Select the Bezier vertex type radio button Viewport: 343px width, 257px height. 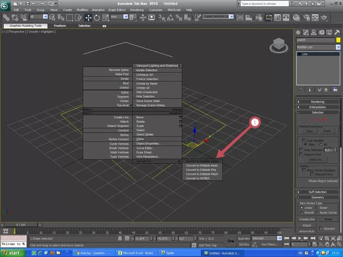click(318, 207)
